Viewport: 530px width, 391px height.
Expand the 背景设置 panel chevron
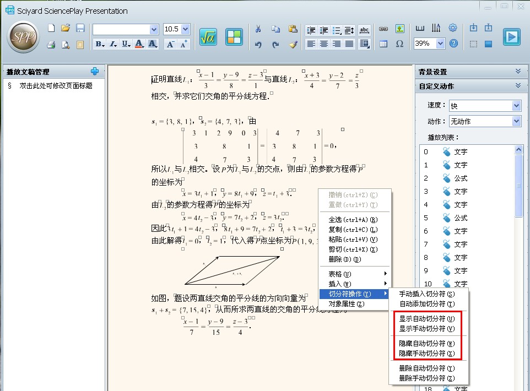pyautogui.click(x=518, y=71)
